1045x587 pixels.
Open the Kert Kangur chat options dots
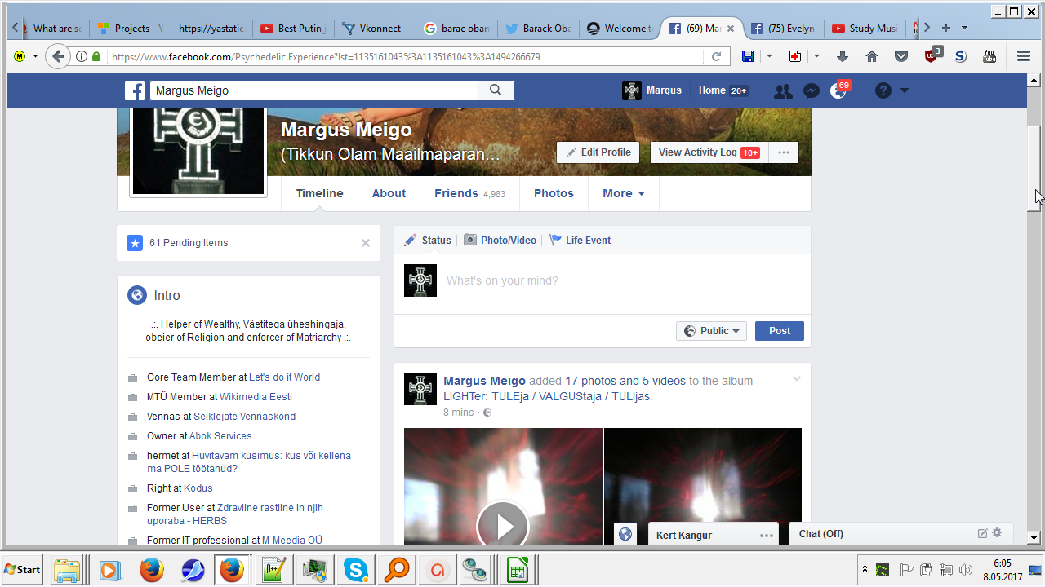click(x=766, y=536)
